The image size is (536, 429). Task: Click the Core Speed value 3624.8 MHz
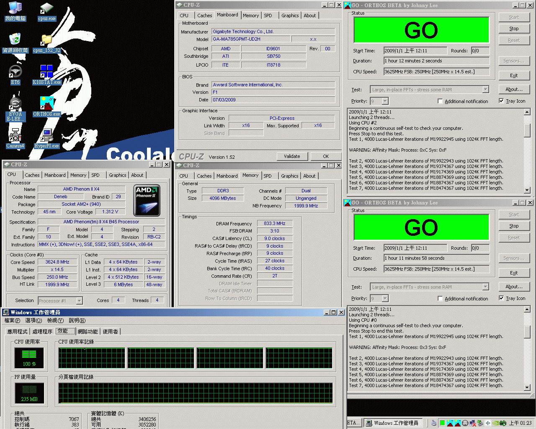[x=57, y=262]
